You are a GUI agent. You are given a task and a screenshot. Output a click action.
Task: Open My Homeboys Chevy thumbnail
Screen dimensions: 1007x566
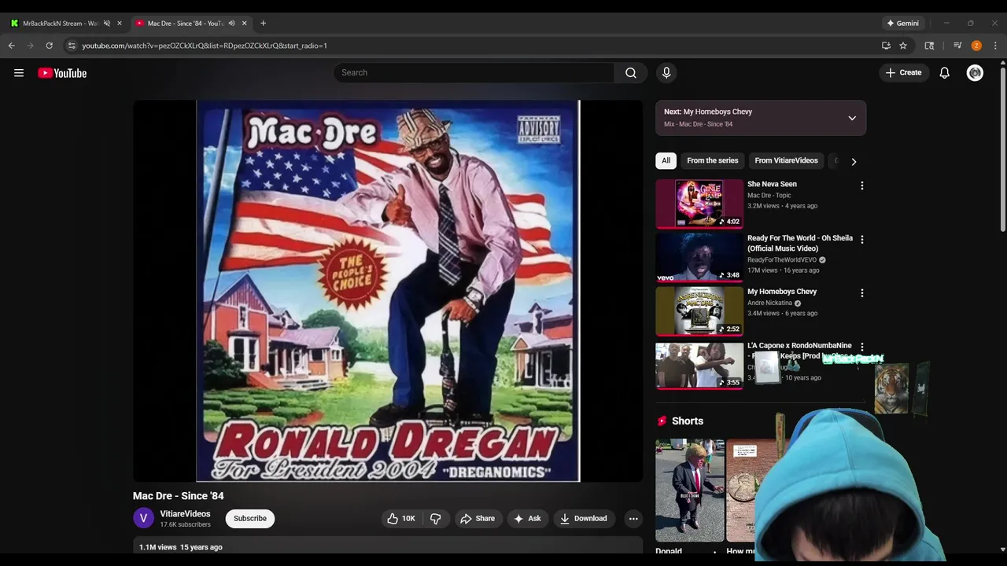(699, 311)
